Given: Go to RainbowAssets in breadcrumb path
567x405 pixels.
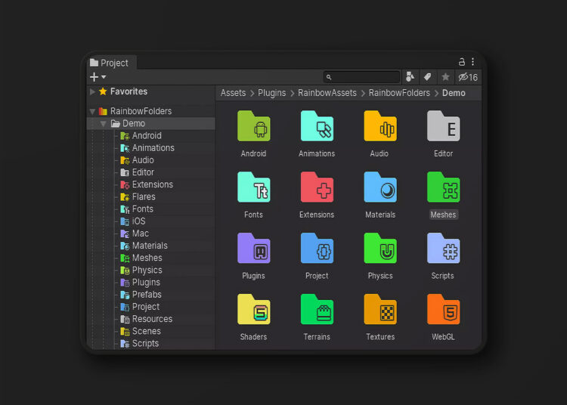Looking at the screenshot, I should 327,93.
